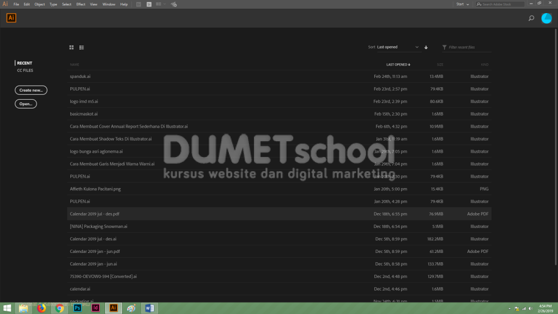Launch Photoshop from the taskbar
The height and width of the screenshot is (314, 558).
77,308
